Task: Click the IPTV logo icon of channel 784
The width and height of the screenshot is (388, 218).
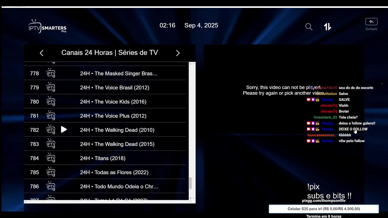Action: tap(51, 158)
